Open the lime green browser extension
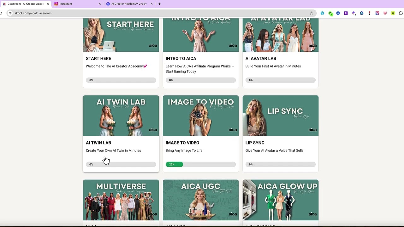404x227 pixels. pos(393,13)
